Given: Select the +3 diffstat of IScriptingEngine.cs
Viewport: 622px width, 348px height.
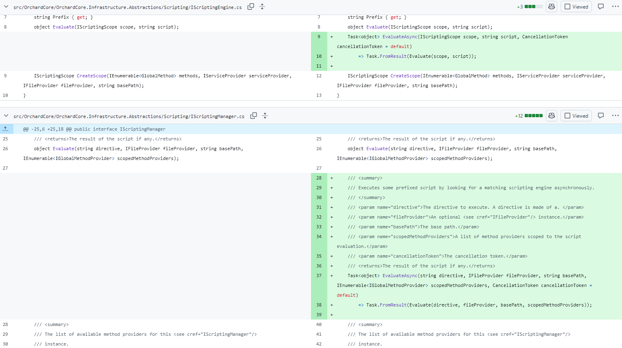Looking at the screenshot, I should 530,7.
